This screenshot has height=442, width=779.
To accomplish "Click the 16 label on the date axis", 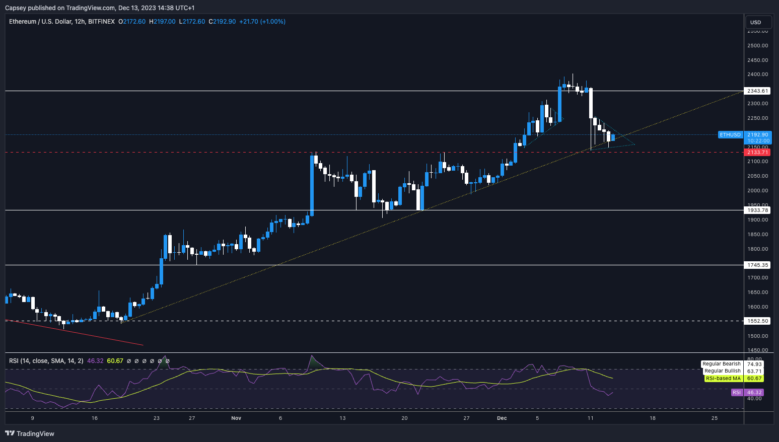I will (x=95, y=418).
